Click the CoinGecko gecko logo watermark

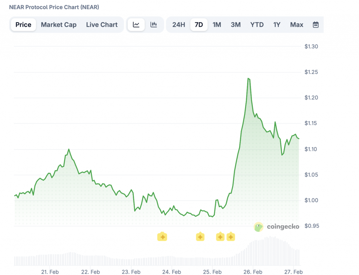point(259,227)
